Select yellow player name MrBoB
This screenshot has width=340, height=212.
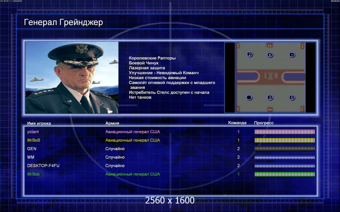pyautogui.click(x=34, y=140)
